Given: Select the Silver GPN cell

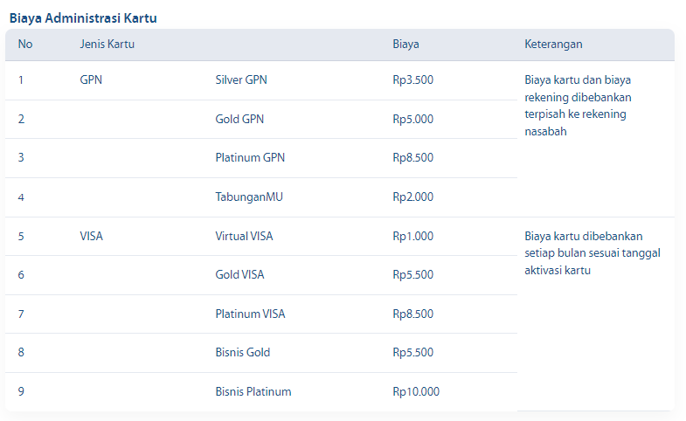Looking at the screenshot, I should coord(241,80).
